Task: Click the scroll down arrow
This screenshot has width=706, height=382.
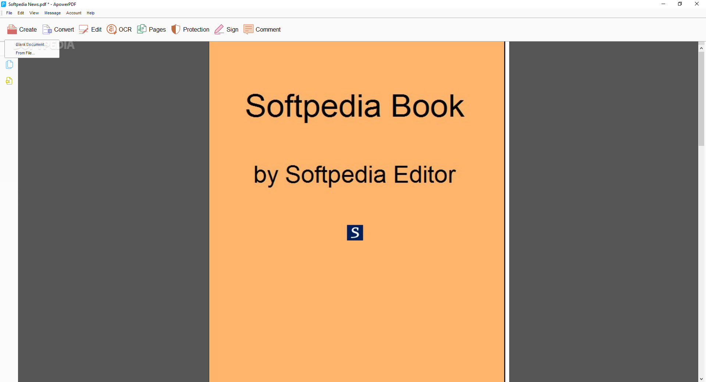Action: [702, 379]
